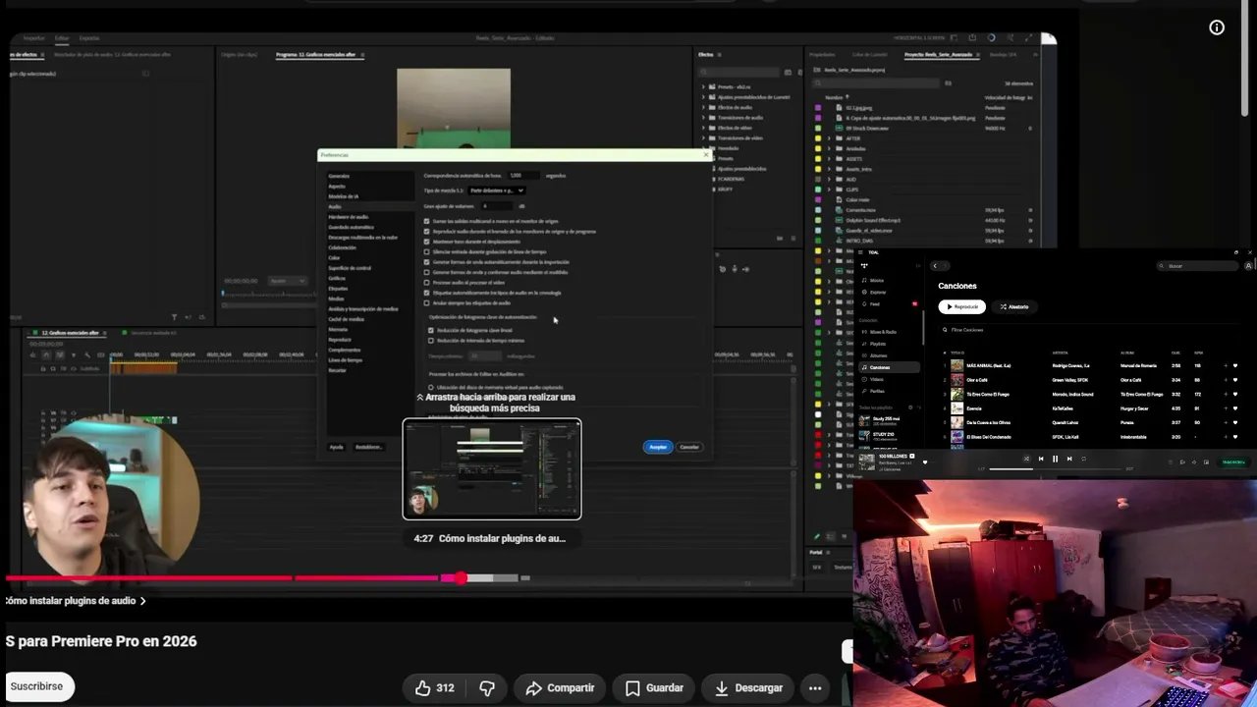Expand 'Transiciones de audio' folder

704,118
